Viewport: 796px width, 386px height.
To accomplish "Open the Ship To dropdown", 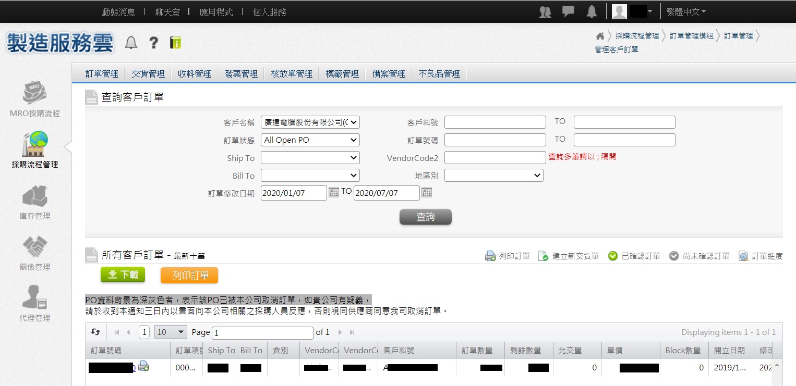I will (310, 158).
